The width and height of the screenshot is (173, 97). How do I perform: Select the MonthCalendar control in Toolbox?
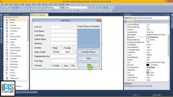click(x=15, y=50)
